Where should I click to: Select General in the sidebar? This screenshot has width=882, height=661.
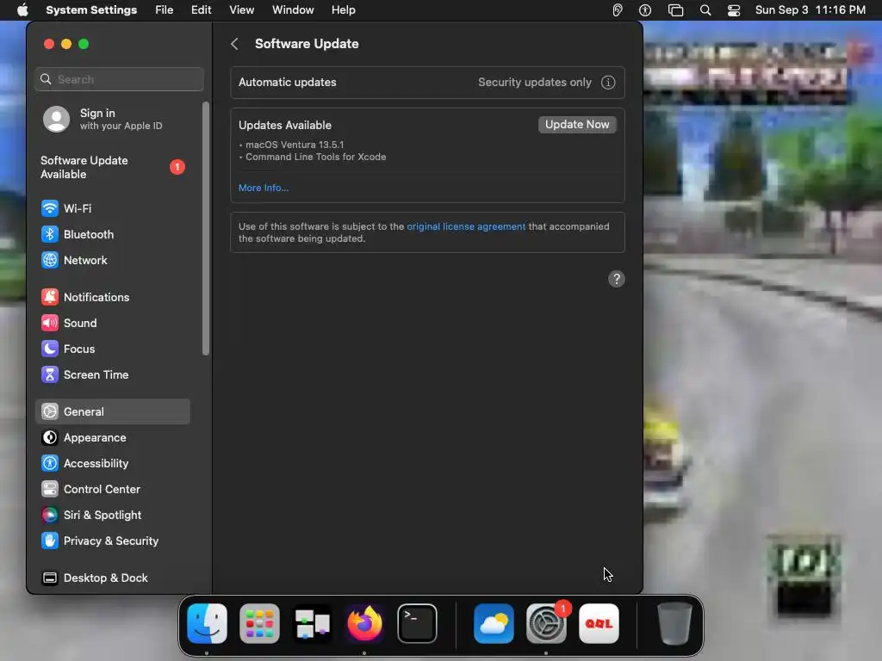(113, 411)
